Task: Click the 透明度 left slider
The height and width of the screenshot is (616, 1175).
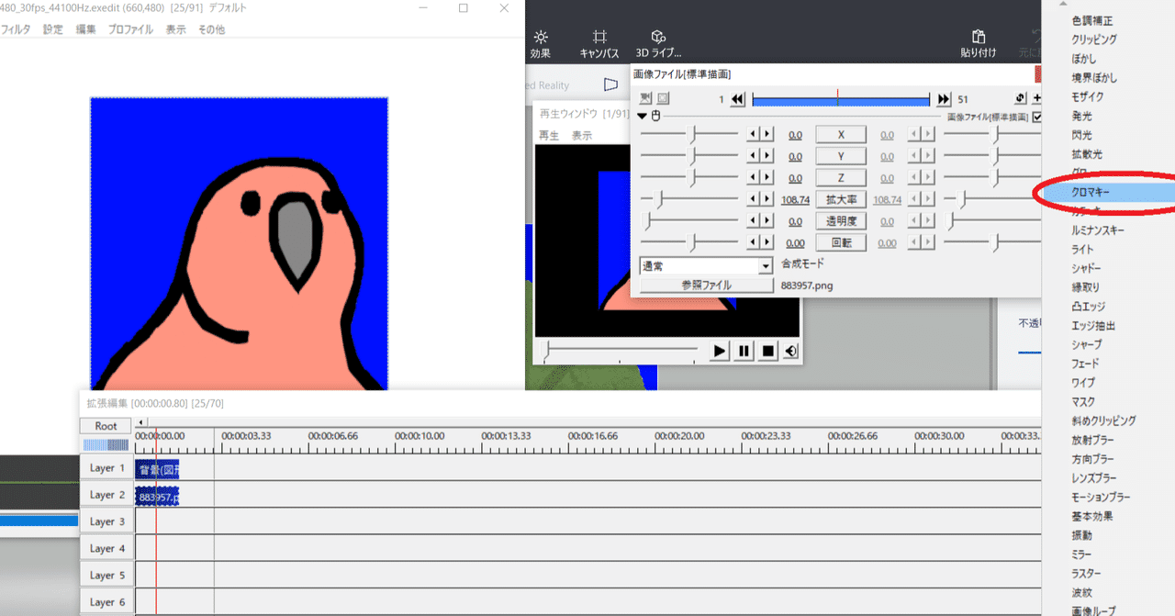Action: coord(689,221)
